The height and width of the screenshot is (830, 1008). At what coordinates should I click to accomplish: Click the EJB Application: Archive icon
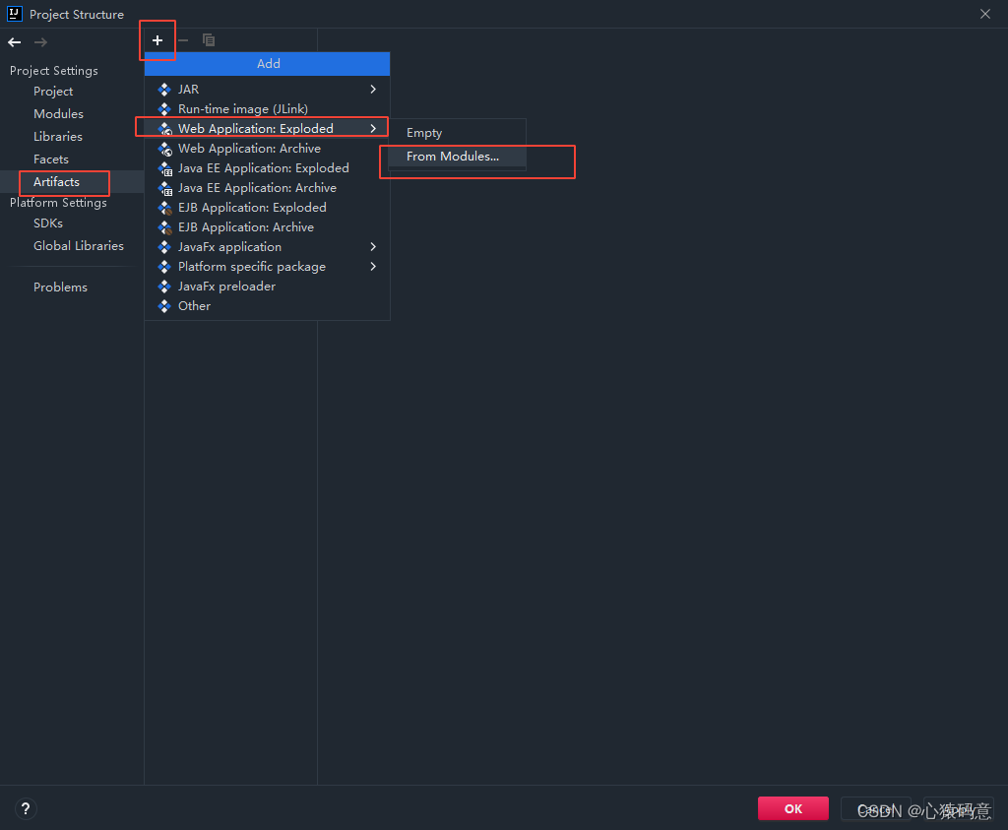click(165, 227)
